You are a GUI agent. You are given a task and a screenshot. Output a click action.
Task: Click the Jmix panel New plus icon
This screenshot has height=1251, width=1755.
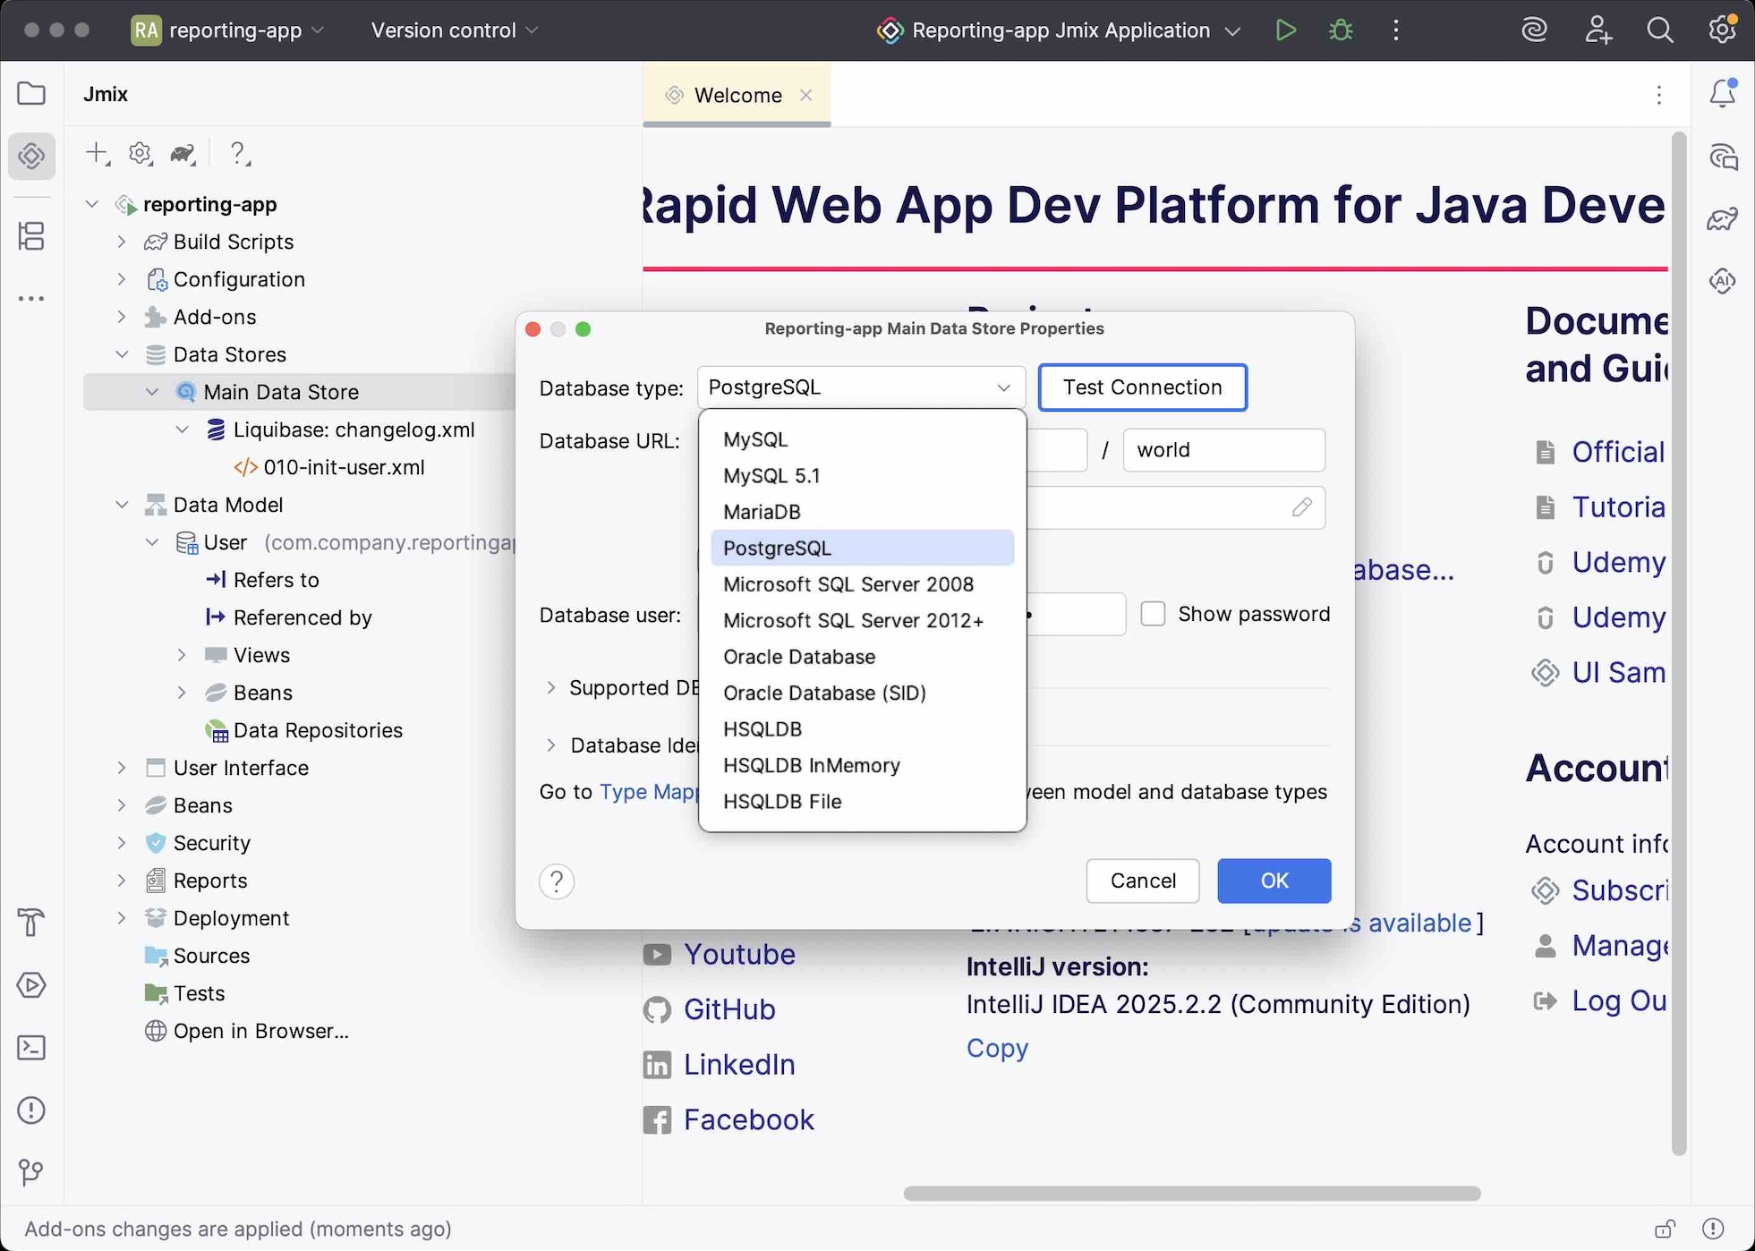coord(97,153)
